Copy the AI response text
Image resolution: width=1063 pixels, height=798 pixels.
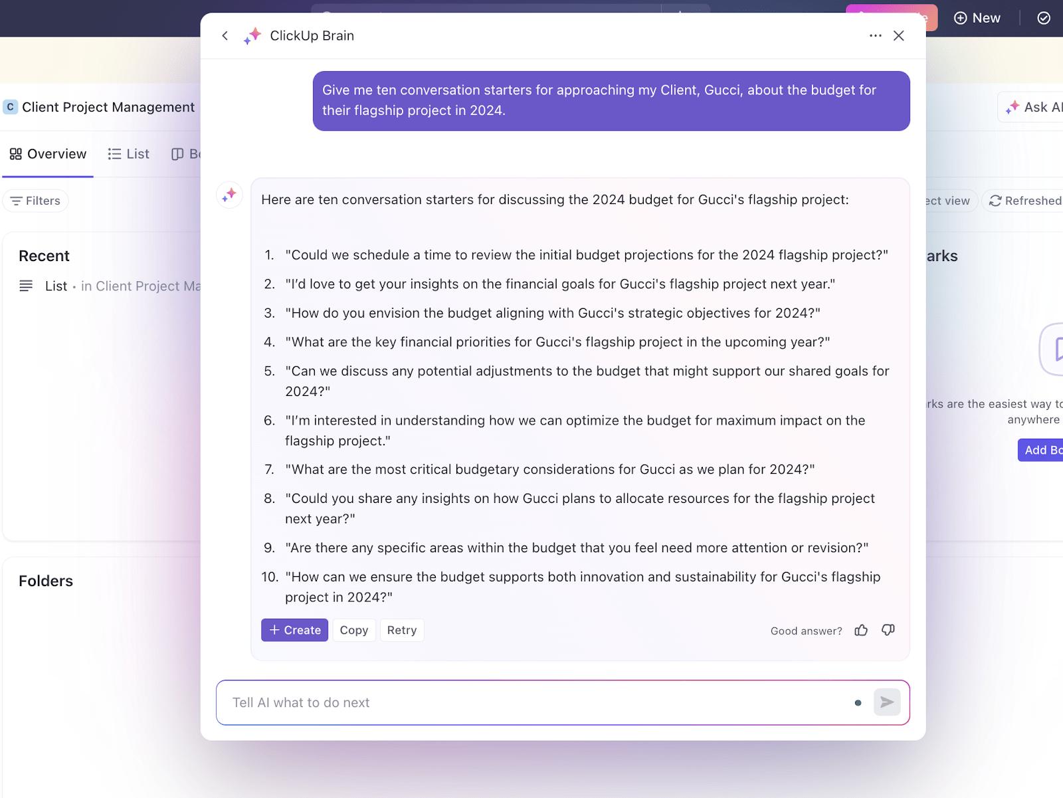[354, 631]
